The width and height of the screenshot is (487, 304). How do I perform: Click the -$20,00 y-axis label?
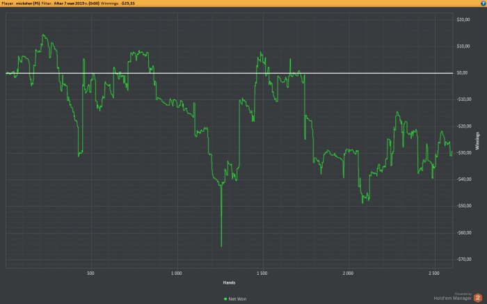tap(464, 126)
